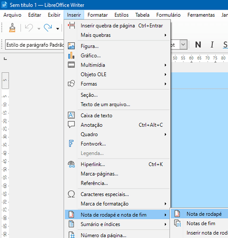Screen dimensions: 228x238
Task: Toggle Italic formatting I button
Action: (x=212, y=45)
